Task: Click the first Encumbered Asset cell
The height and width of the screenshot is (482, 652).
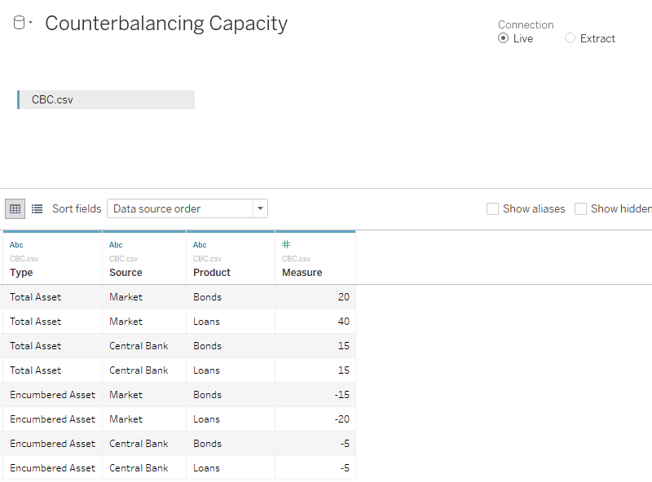Action: 52,395
